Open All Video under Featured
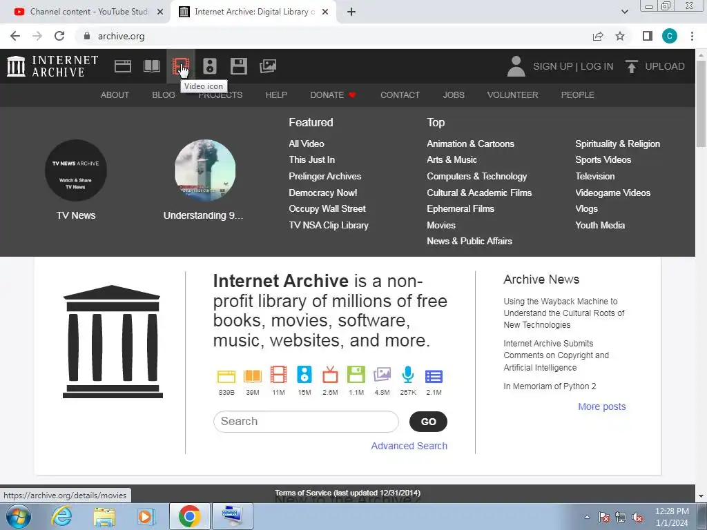Viewport: 707px width, 530px height. pyautogui.click(x=306, y=144)
